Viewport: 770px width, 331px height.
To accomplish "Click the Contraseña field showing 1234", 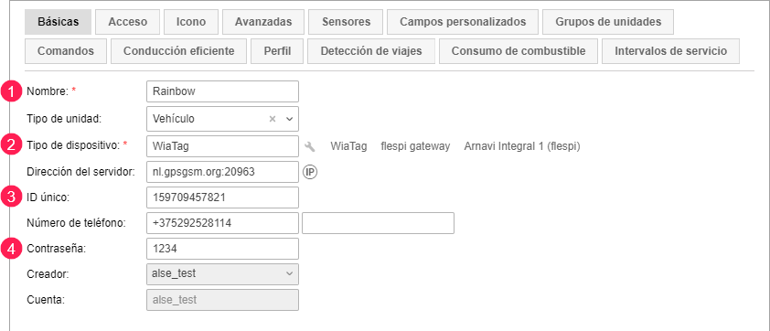I will point(222,249).
